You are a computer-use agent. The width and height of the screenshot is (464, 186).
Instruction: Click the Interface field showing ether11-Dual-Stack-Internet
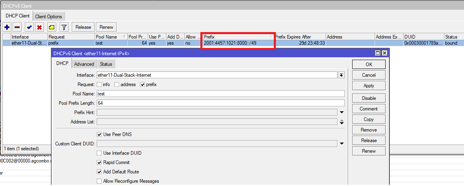coord(217,75)
